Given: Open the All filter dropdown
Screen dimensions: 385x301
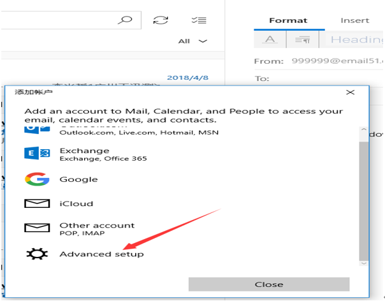Looking at the screenshot, I should pos(192,41).
